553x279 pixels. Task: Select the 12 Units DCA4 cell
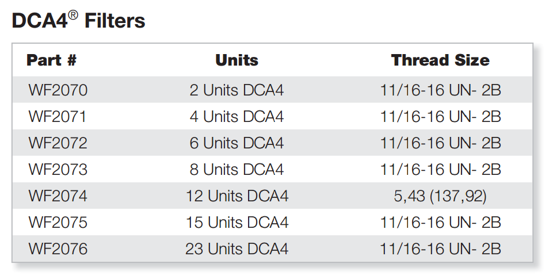tap(237, 196)
